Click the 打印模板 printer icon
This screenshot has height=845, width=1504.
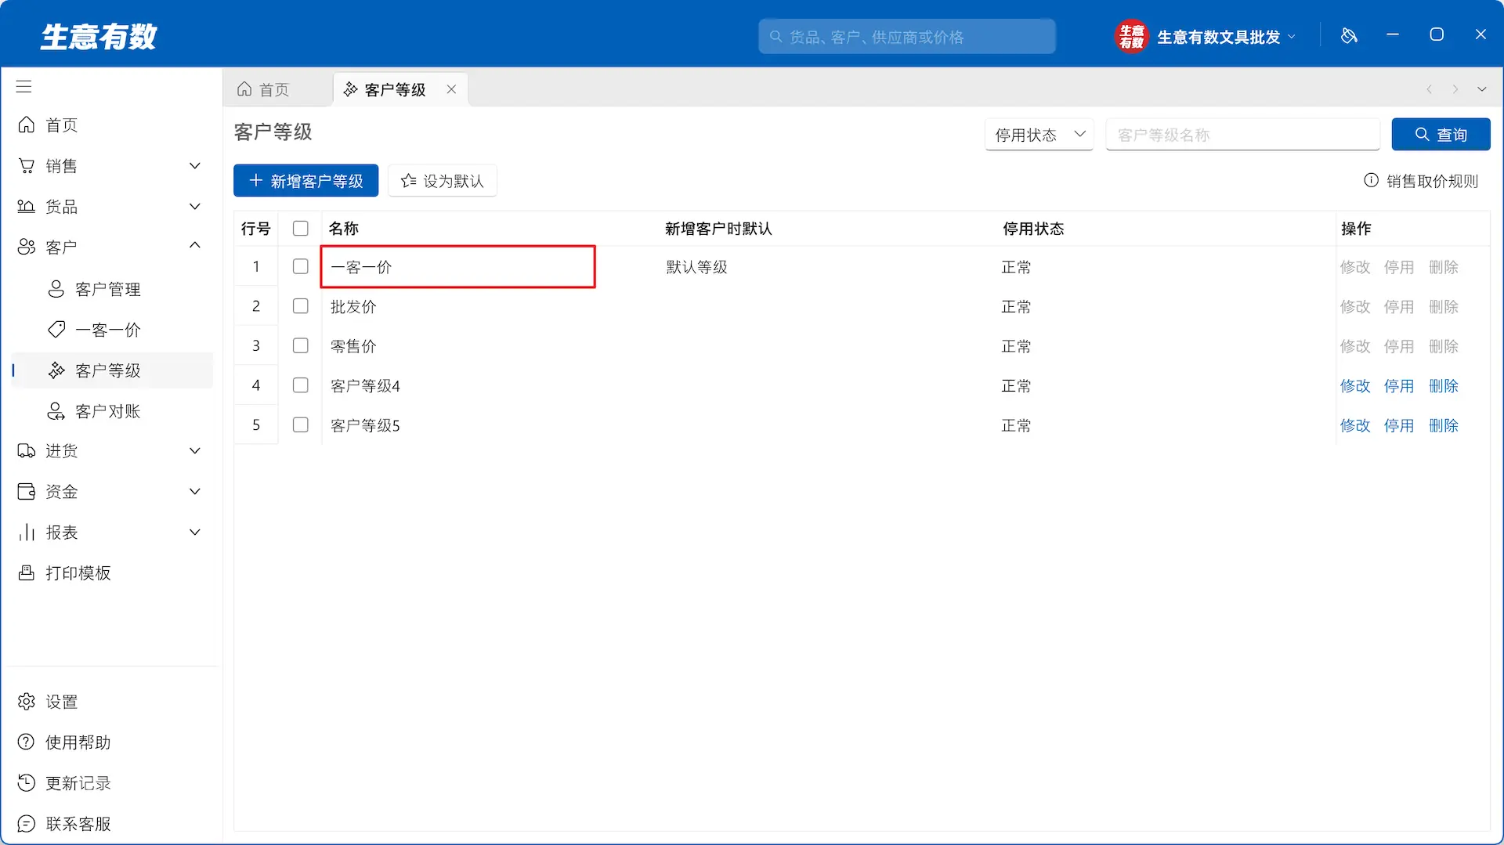[27, 572]
